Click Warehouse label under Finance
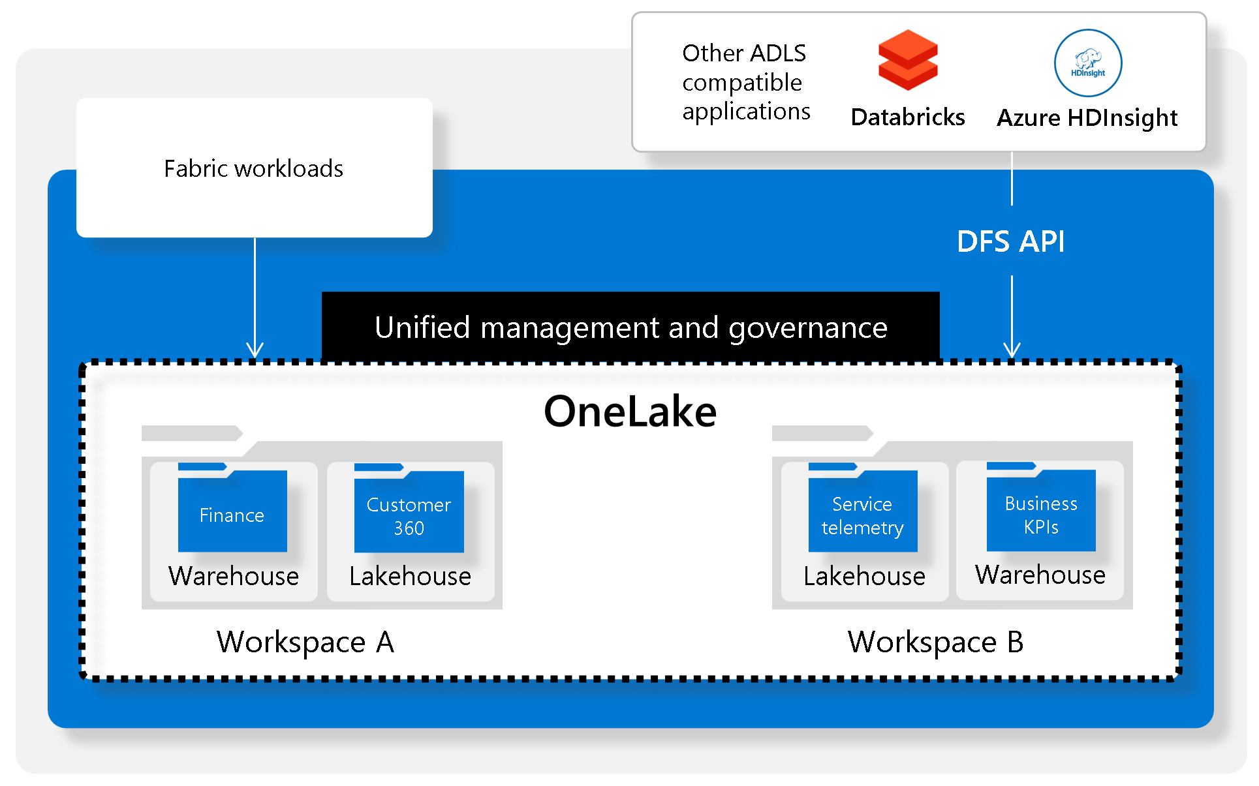The width and height of the screenshot is (1259, 786). pos(234,576)
